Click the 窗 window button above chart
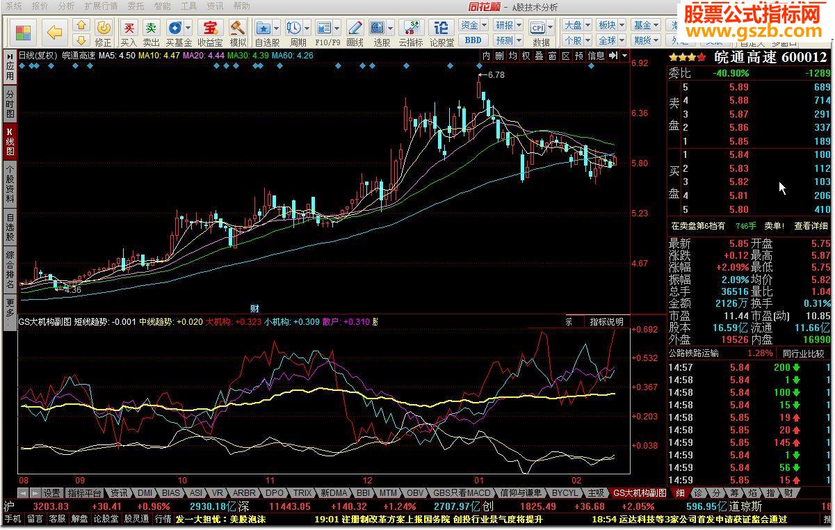The height and width of the screenshot is (530, 835). pos(552,56)
